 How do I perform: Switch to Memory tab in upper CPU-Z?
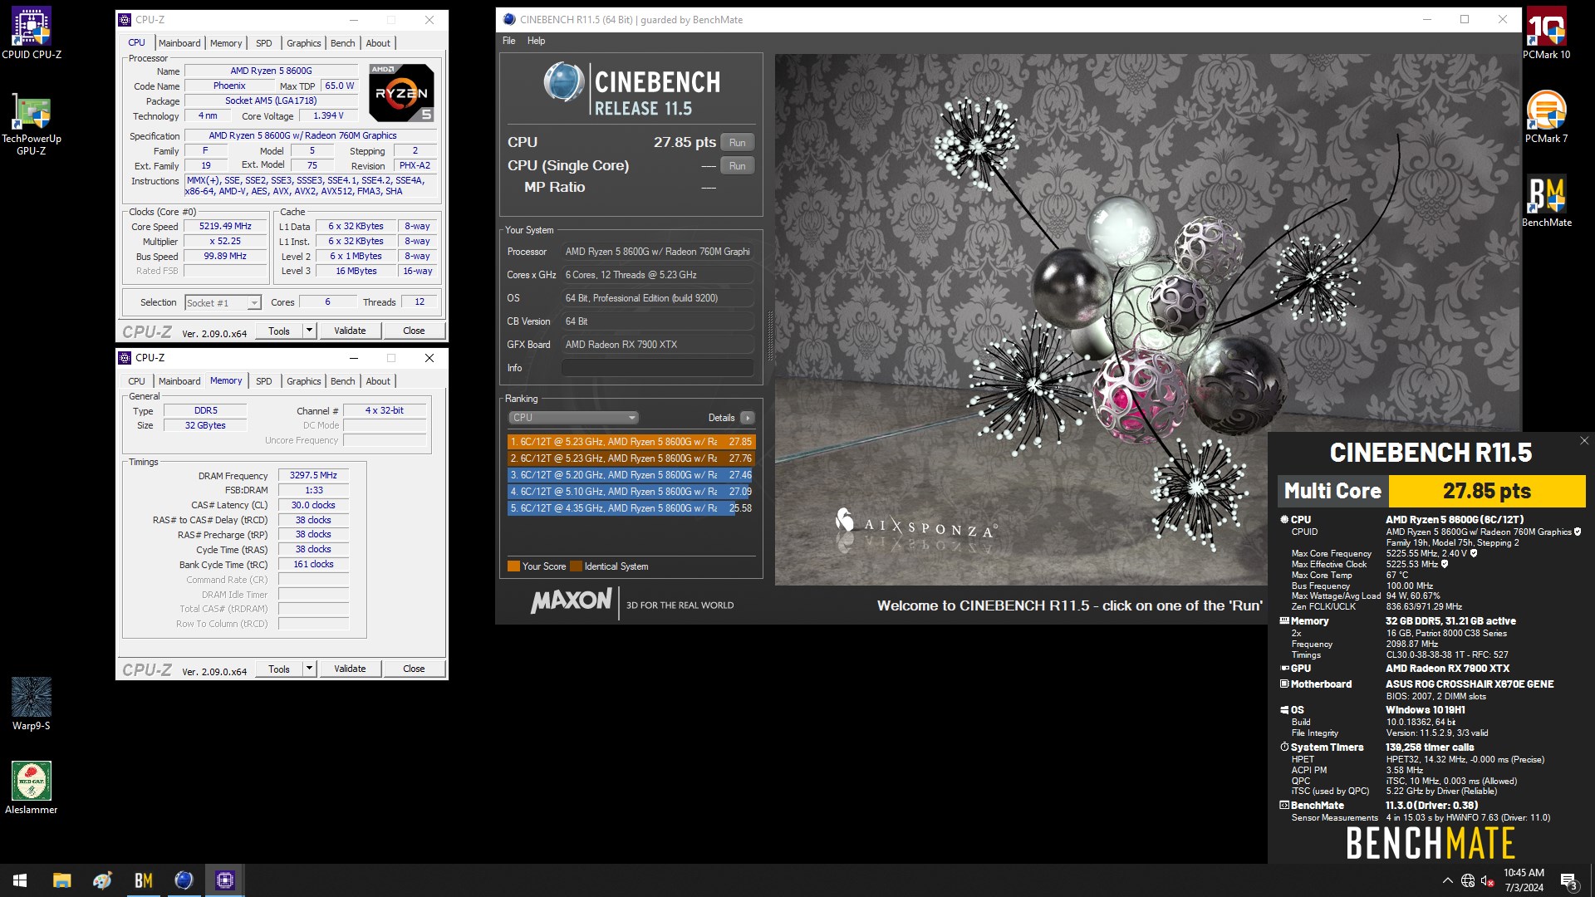click(x=226, y=43)
